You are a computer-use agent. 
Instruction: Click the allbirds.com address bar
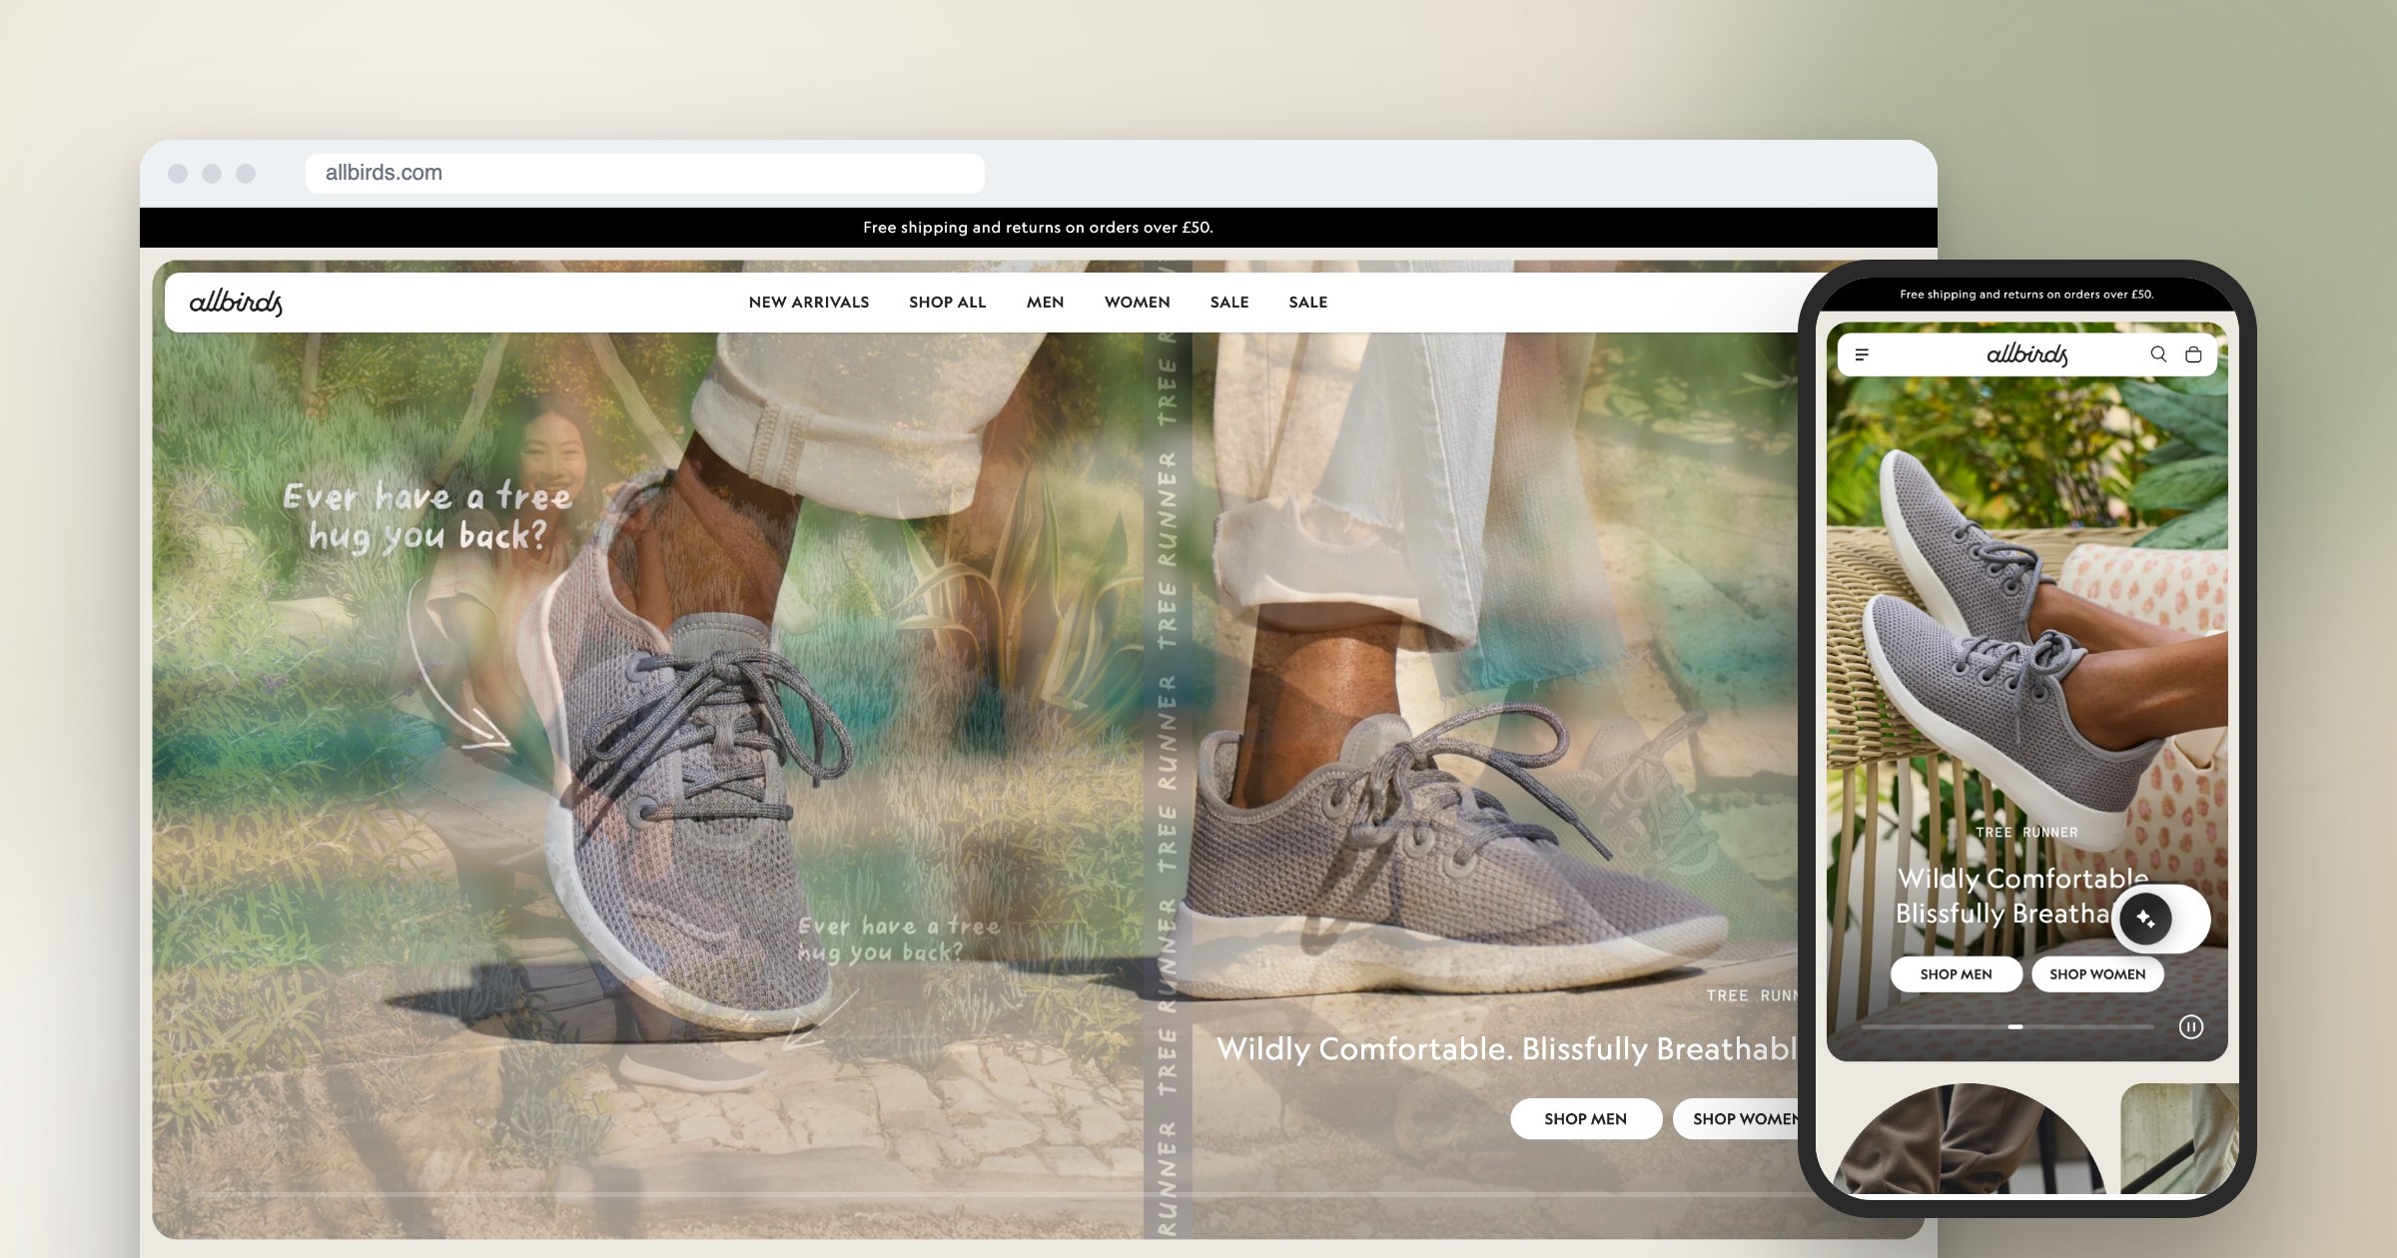point(645,173)
